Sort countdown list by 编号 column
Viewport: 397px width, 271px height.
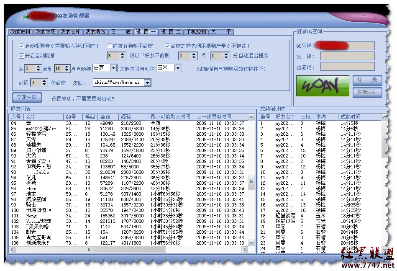[265, 117]
